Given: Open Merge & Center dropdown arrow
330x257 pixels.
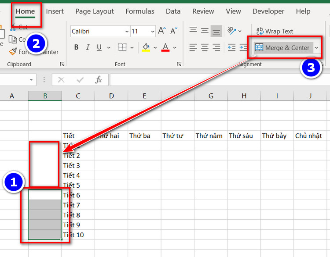Looking at the screenshot, I should pyautogui.click(x=316, y=48).
